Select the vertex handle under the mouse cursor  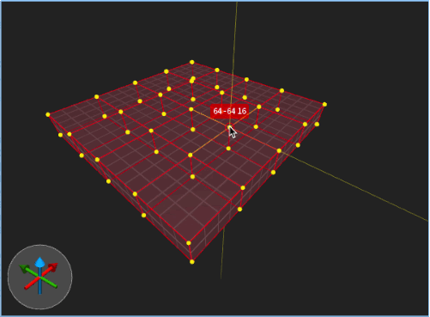[229, 127]
